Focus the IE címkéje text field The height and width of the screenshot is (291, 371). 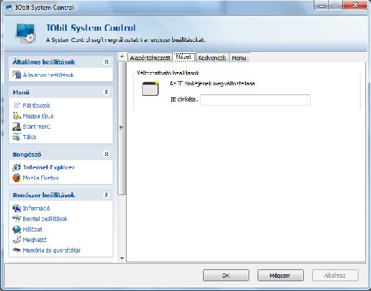(255, 100)
